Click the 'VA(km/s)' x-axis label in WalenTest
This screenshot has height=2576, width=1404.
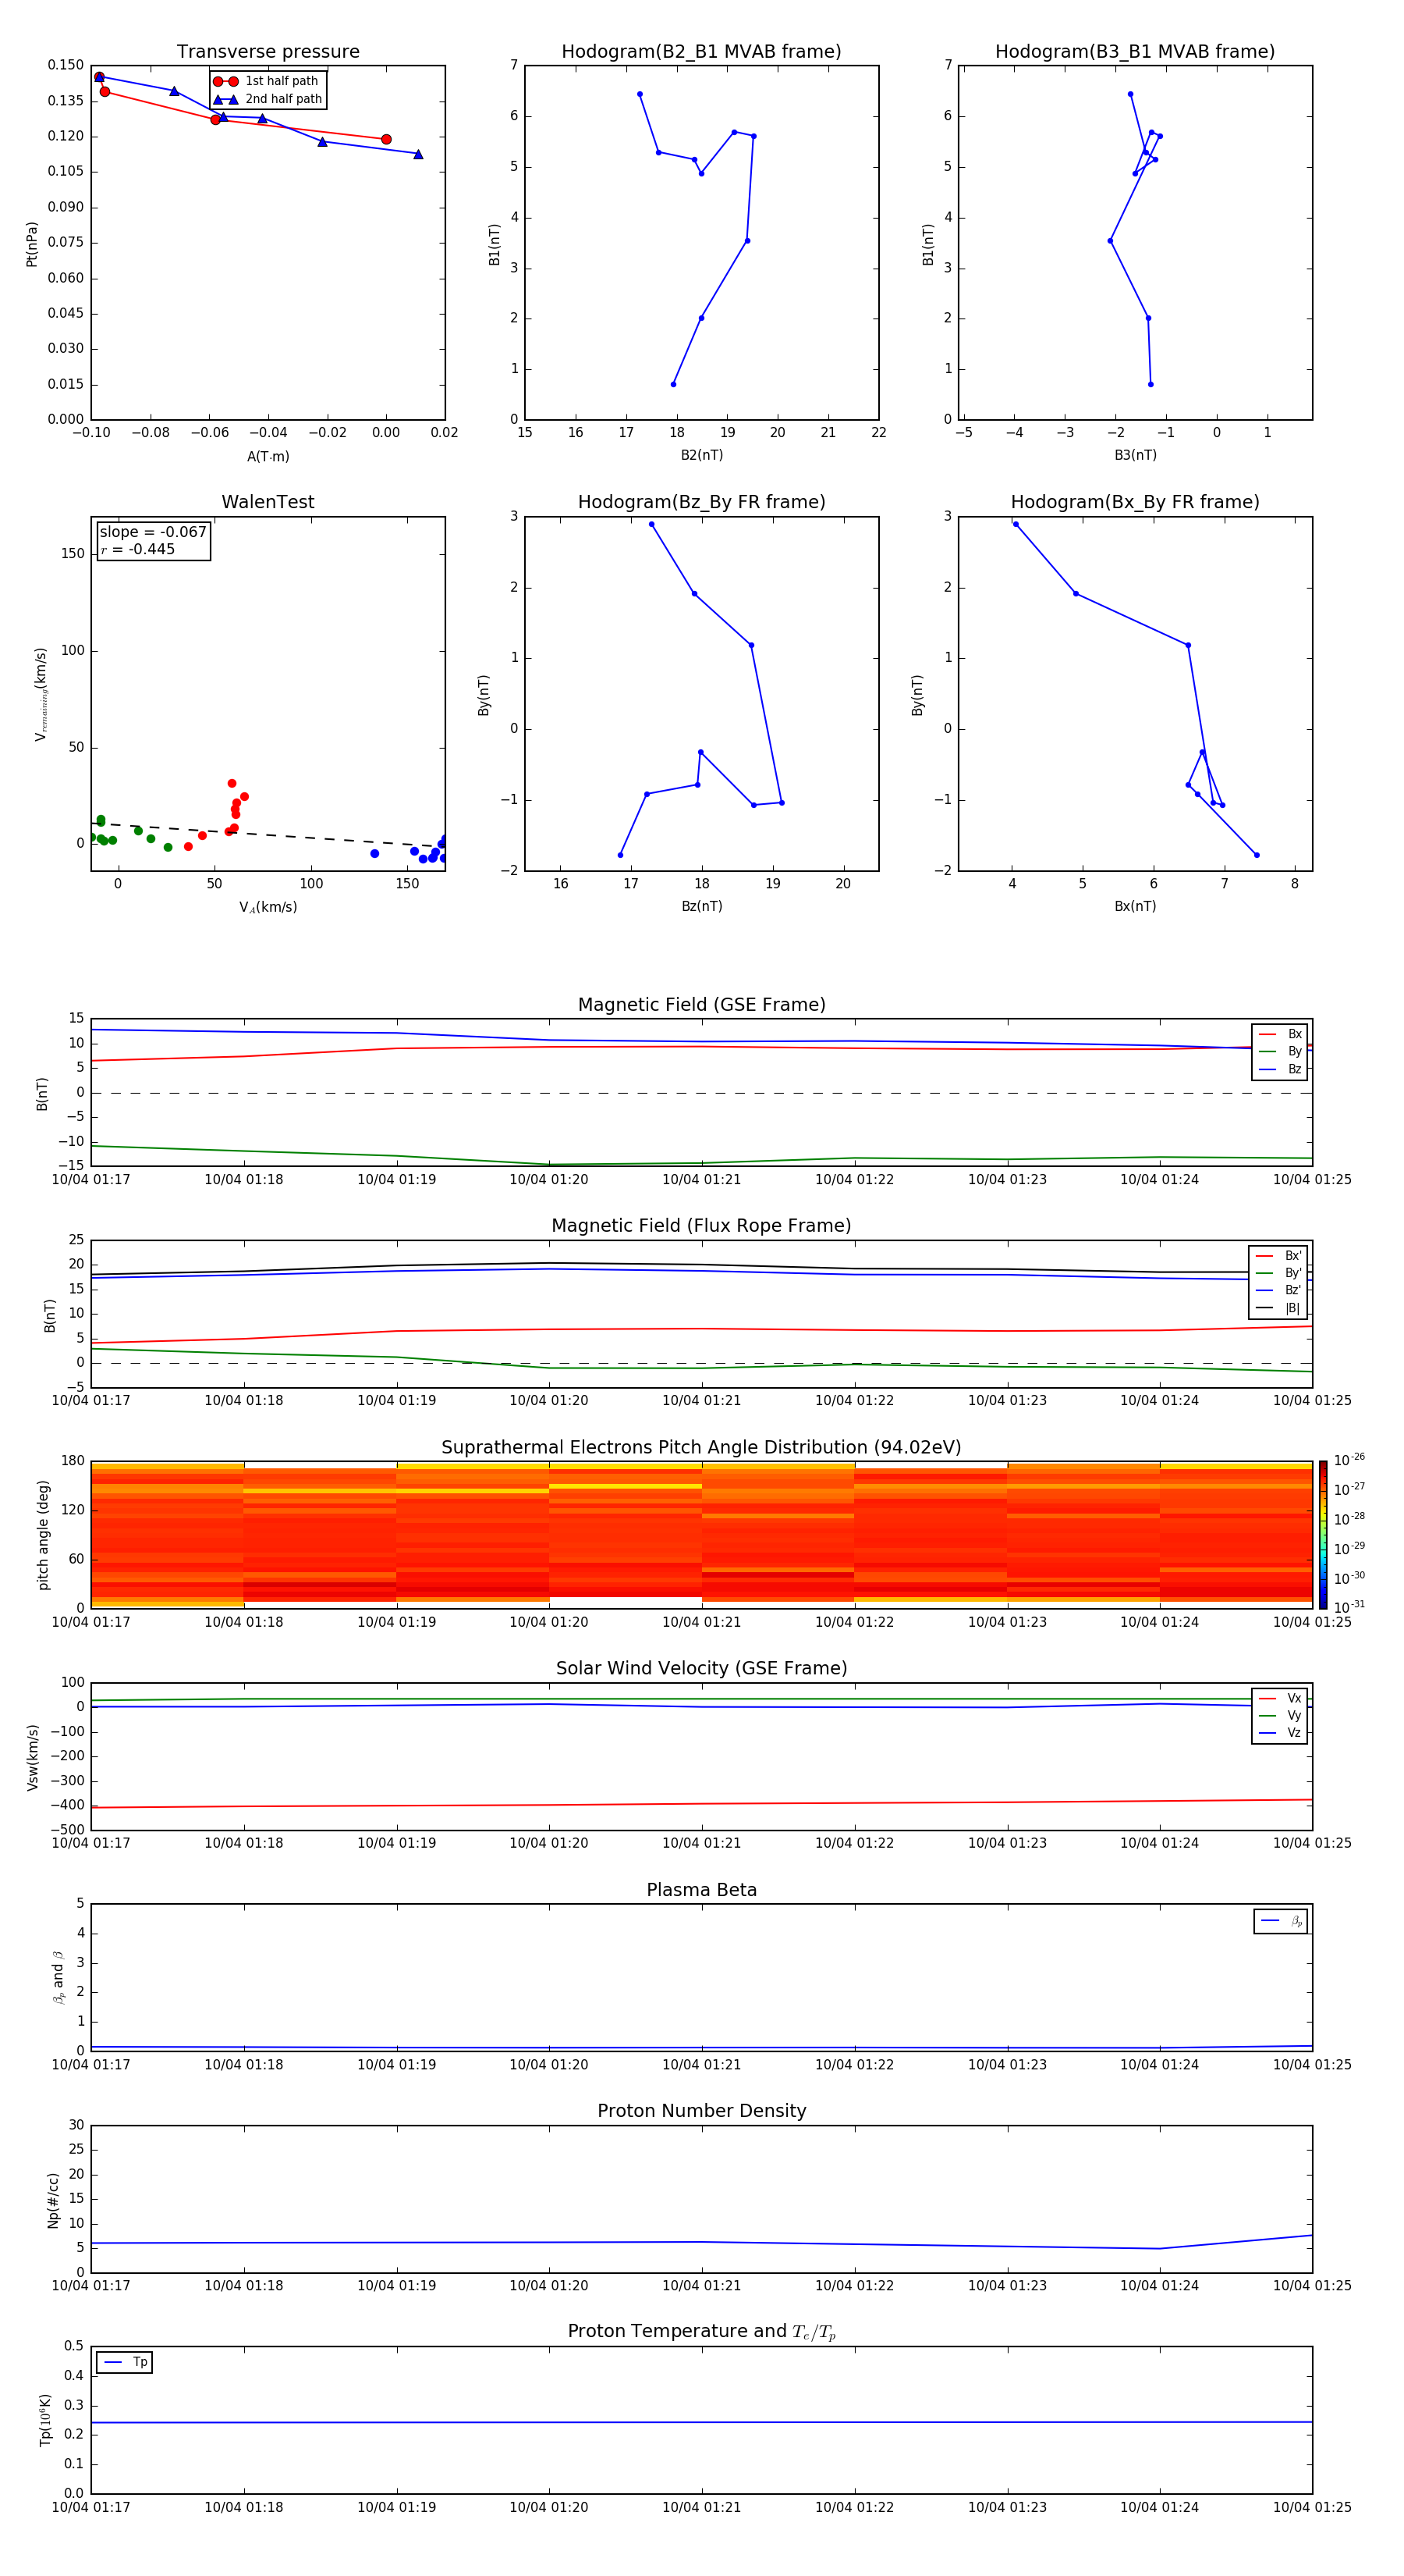268,907
